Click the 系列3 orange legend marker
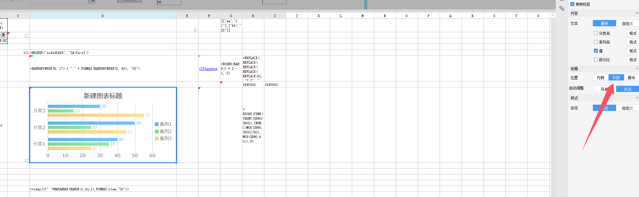The image size is (639, 197). 157,139
